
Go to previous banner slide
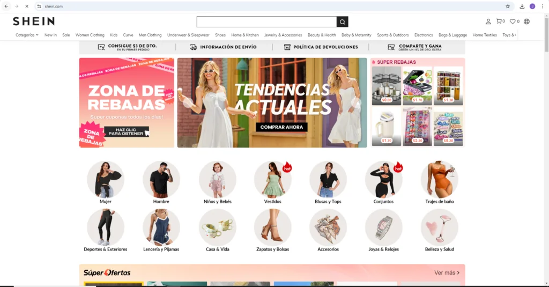[x=188, y=102]
